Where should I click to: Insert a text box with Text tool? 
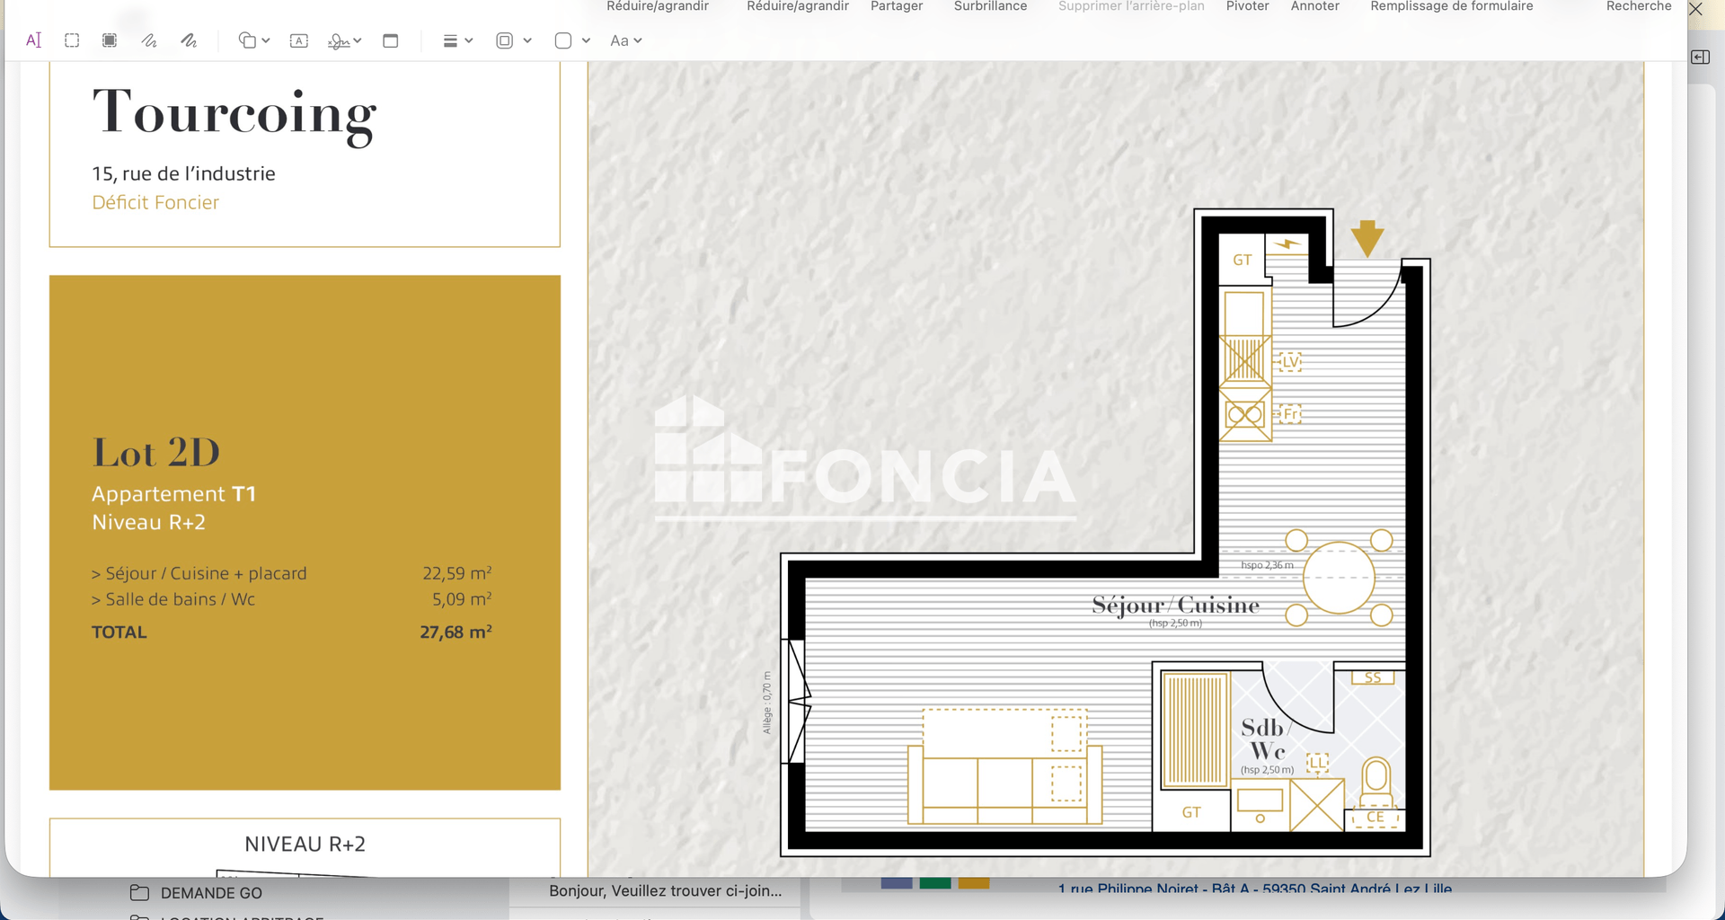(299, 40)
